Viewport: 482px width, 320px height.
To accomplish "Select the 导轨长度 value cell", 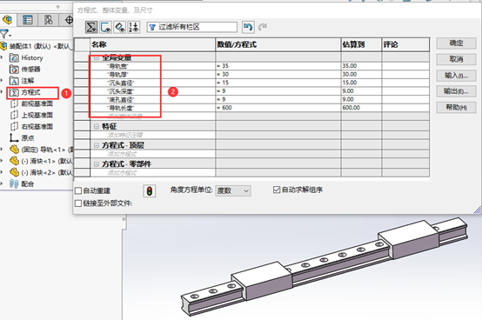I will [x=278, y=108].
